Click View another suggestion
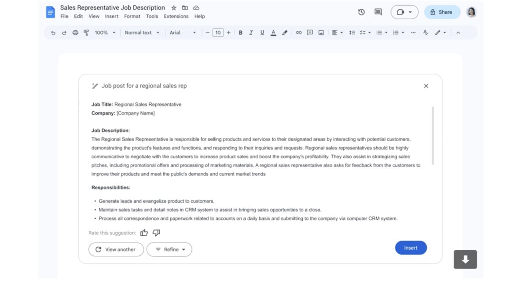Viewport: 528px width, 284px height. (116, 249)
